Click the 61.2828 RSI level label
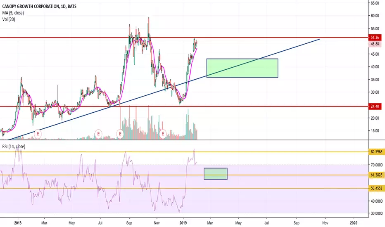385x227 pixels. 376,175
